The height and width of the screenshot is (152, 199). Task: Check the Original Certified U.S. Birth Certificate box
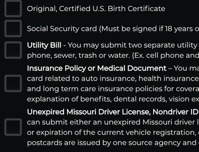tap(13, 8)
